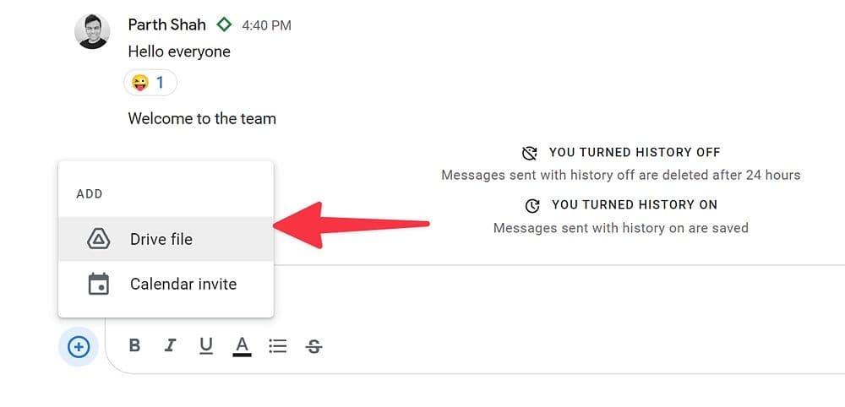Click the blue plus add button
Screen dimensions: 845x407
click(79, 347)
